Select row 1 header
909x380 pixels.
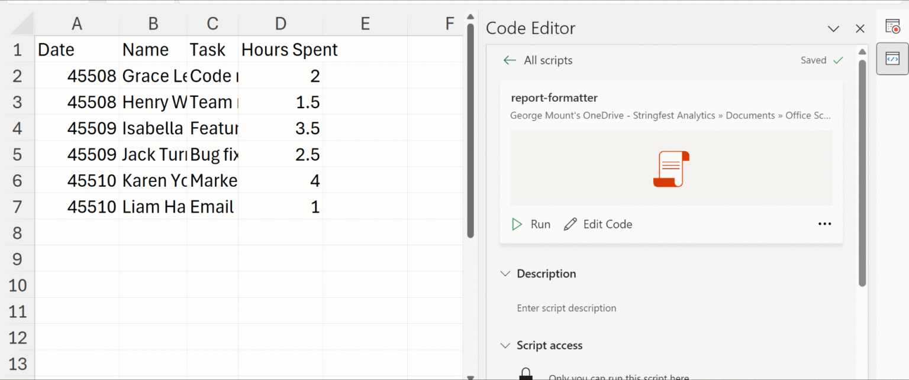pyautogui.click(x=17, y=50)
